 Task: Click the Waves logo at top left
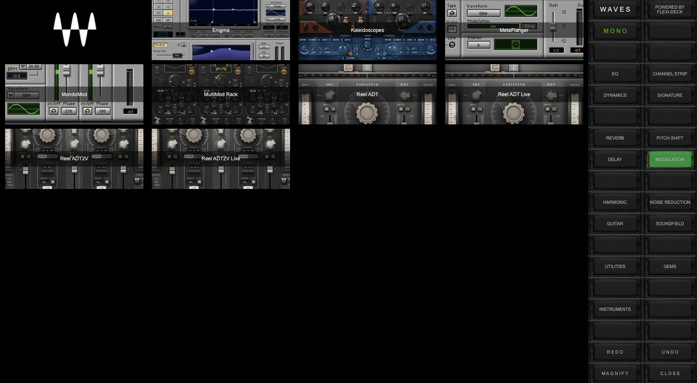75,30
